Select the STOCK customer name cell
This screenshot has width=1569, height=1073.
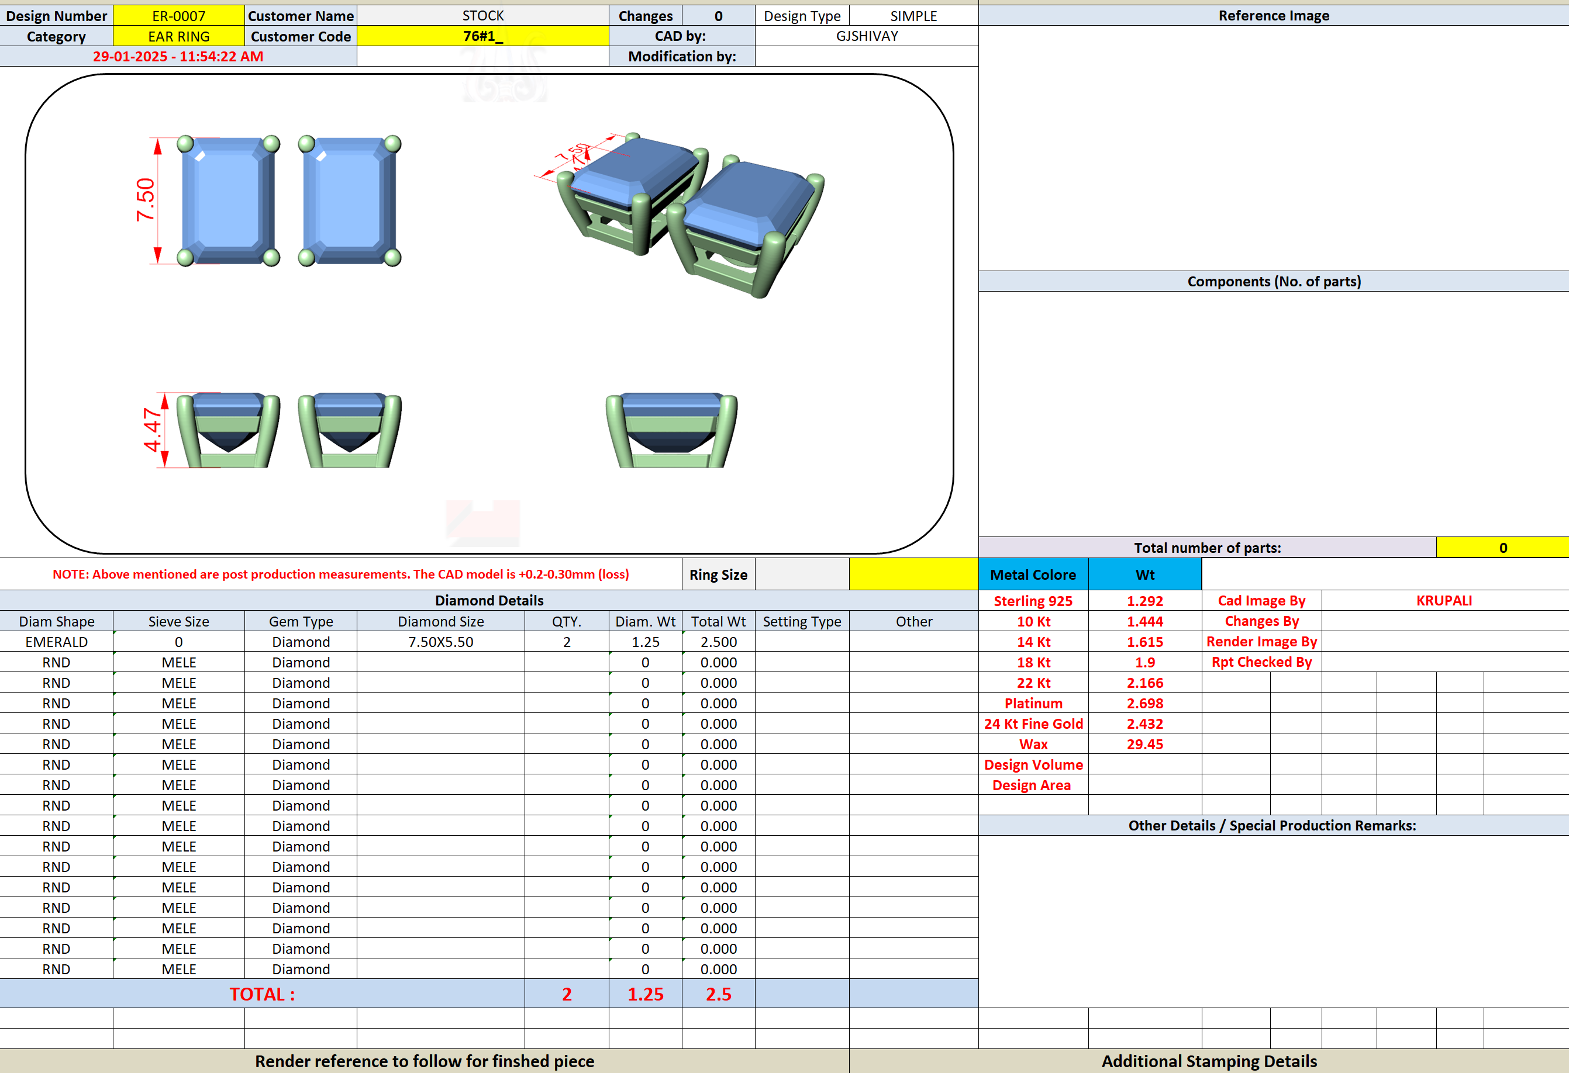click(482, 16)
